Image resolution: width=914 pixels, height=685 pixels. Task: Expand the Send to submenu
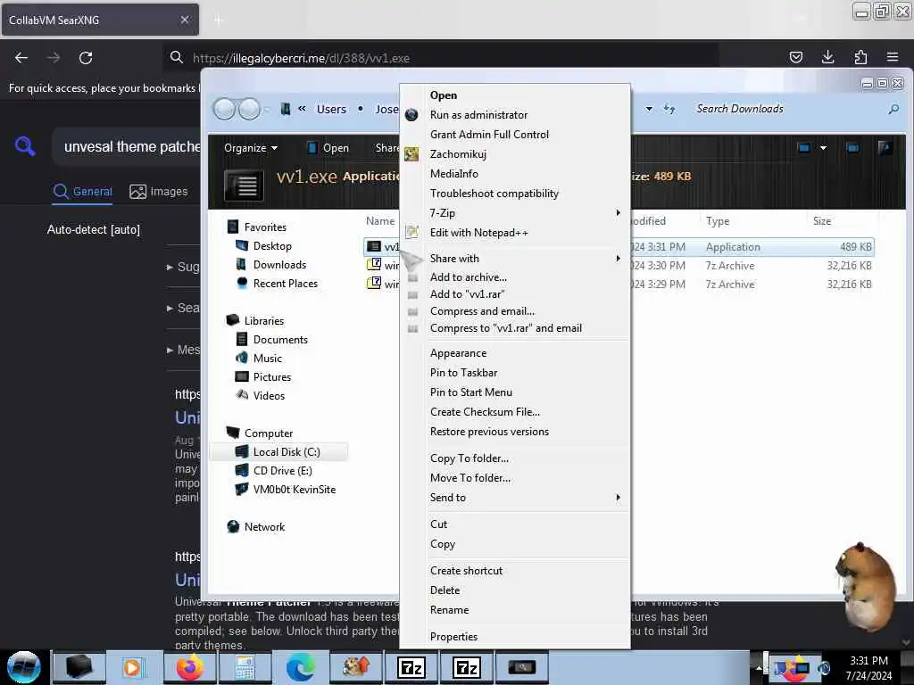tap(514, 498)
